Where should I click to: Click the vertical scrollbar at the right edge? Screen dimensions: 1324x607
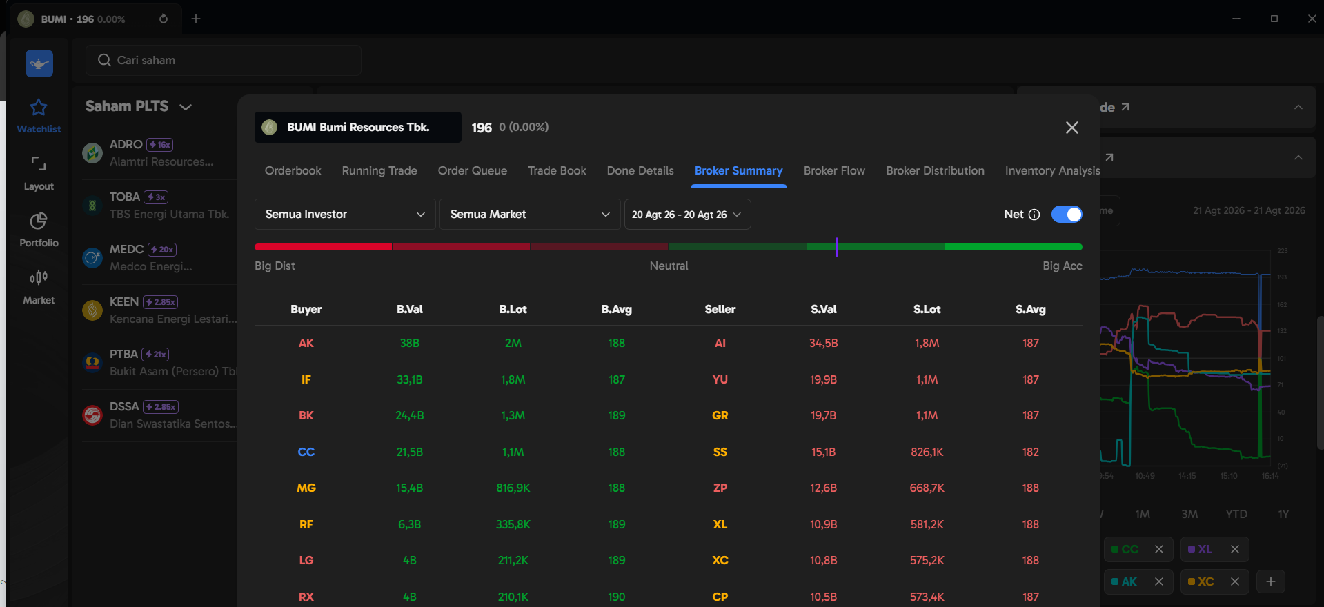tap(1320, 383)
